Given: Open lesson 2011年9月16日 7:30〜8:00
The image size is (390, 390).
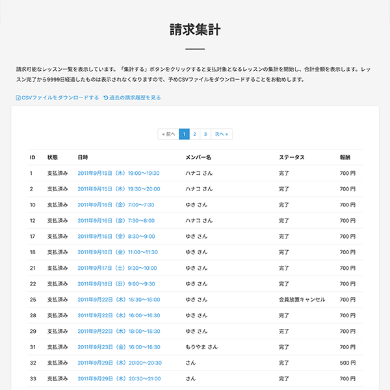Looking at the screenshot, I should tap(116, 220).
